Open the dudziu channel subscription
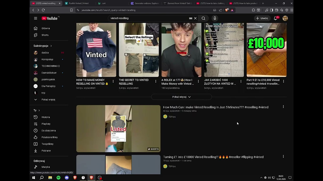 45,53
